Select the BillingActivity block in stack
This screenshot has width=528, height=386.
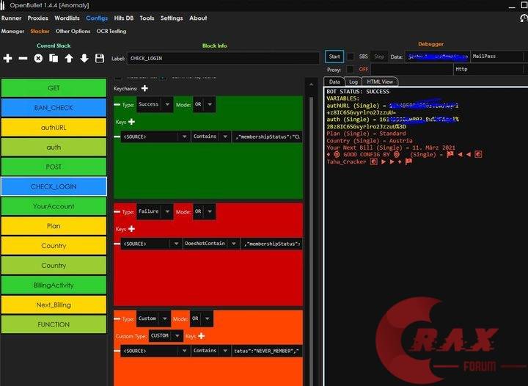[x=54, y=285]
